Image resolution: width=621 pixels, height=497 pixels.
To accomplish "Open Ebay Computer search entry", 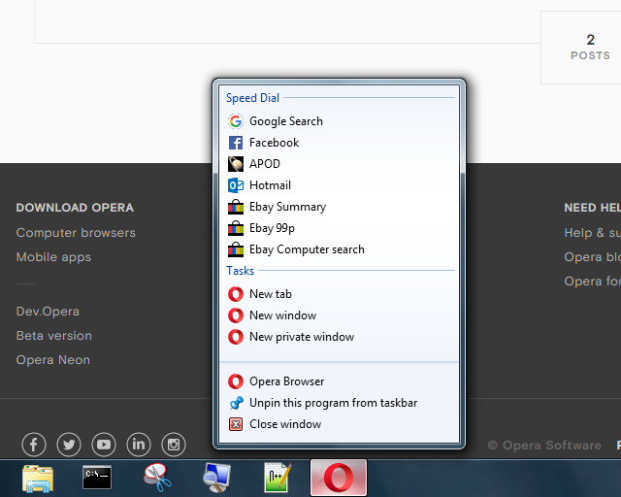I will pyautogui.click(x=339, y=249).
